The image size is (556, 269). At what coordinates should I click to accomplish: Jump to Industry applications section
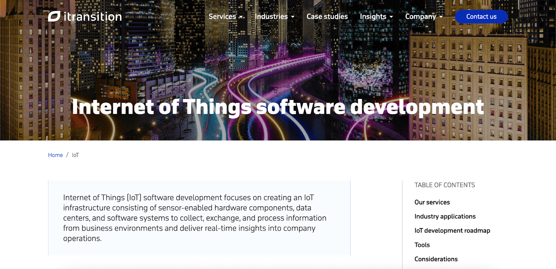pos(445,217)
